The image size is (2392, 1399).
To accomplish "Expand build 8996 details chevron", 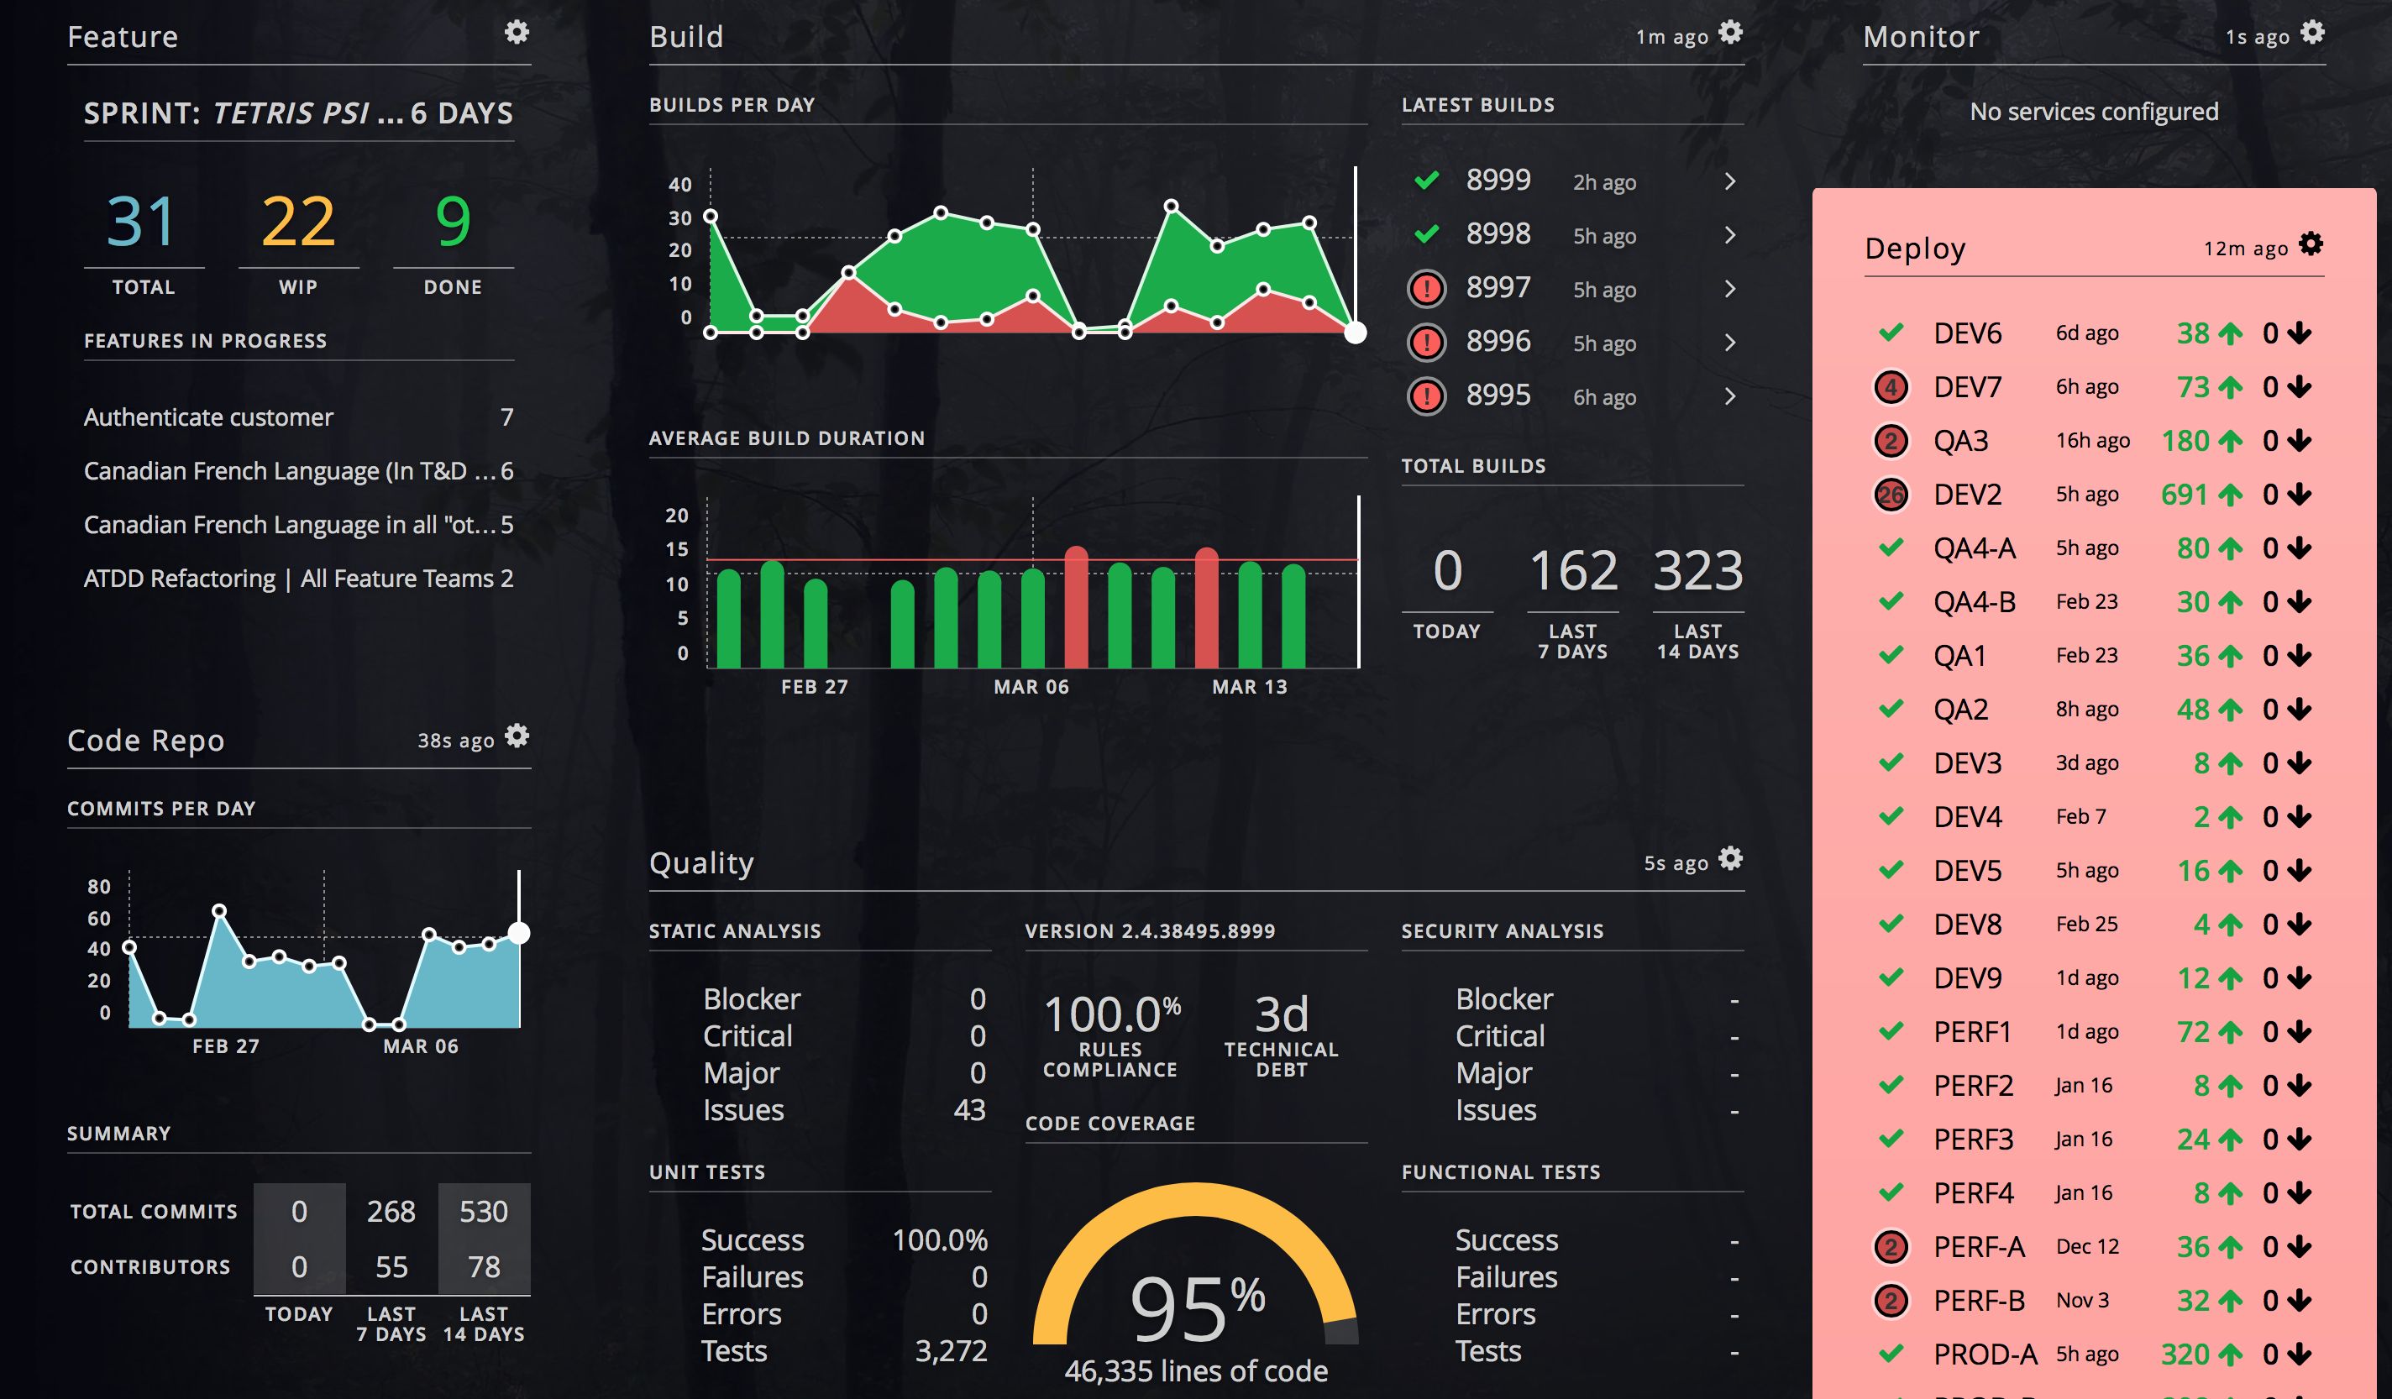I will click(1729, 343).
